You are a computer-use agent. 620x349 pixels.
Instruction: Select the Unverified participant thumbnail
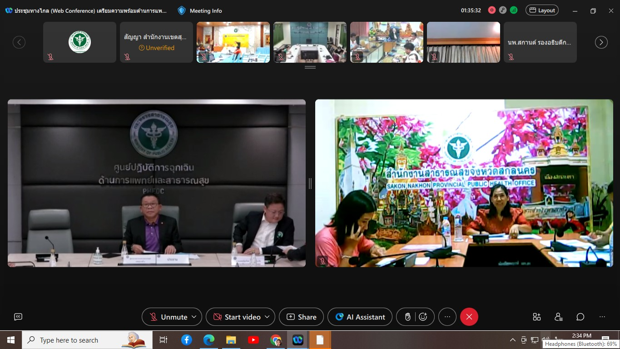tap(156, 42)
